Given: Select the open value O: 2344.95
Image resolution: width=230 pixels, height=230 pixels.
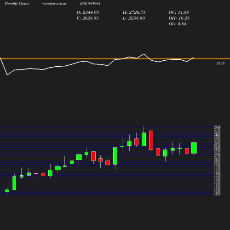Looking at the screenshot, I should click(88, 12).
